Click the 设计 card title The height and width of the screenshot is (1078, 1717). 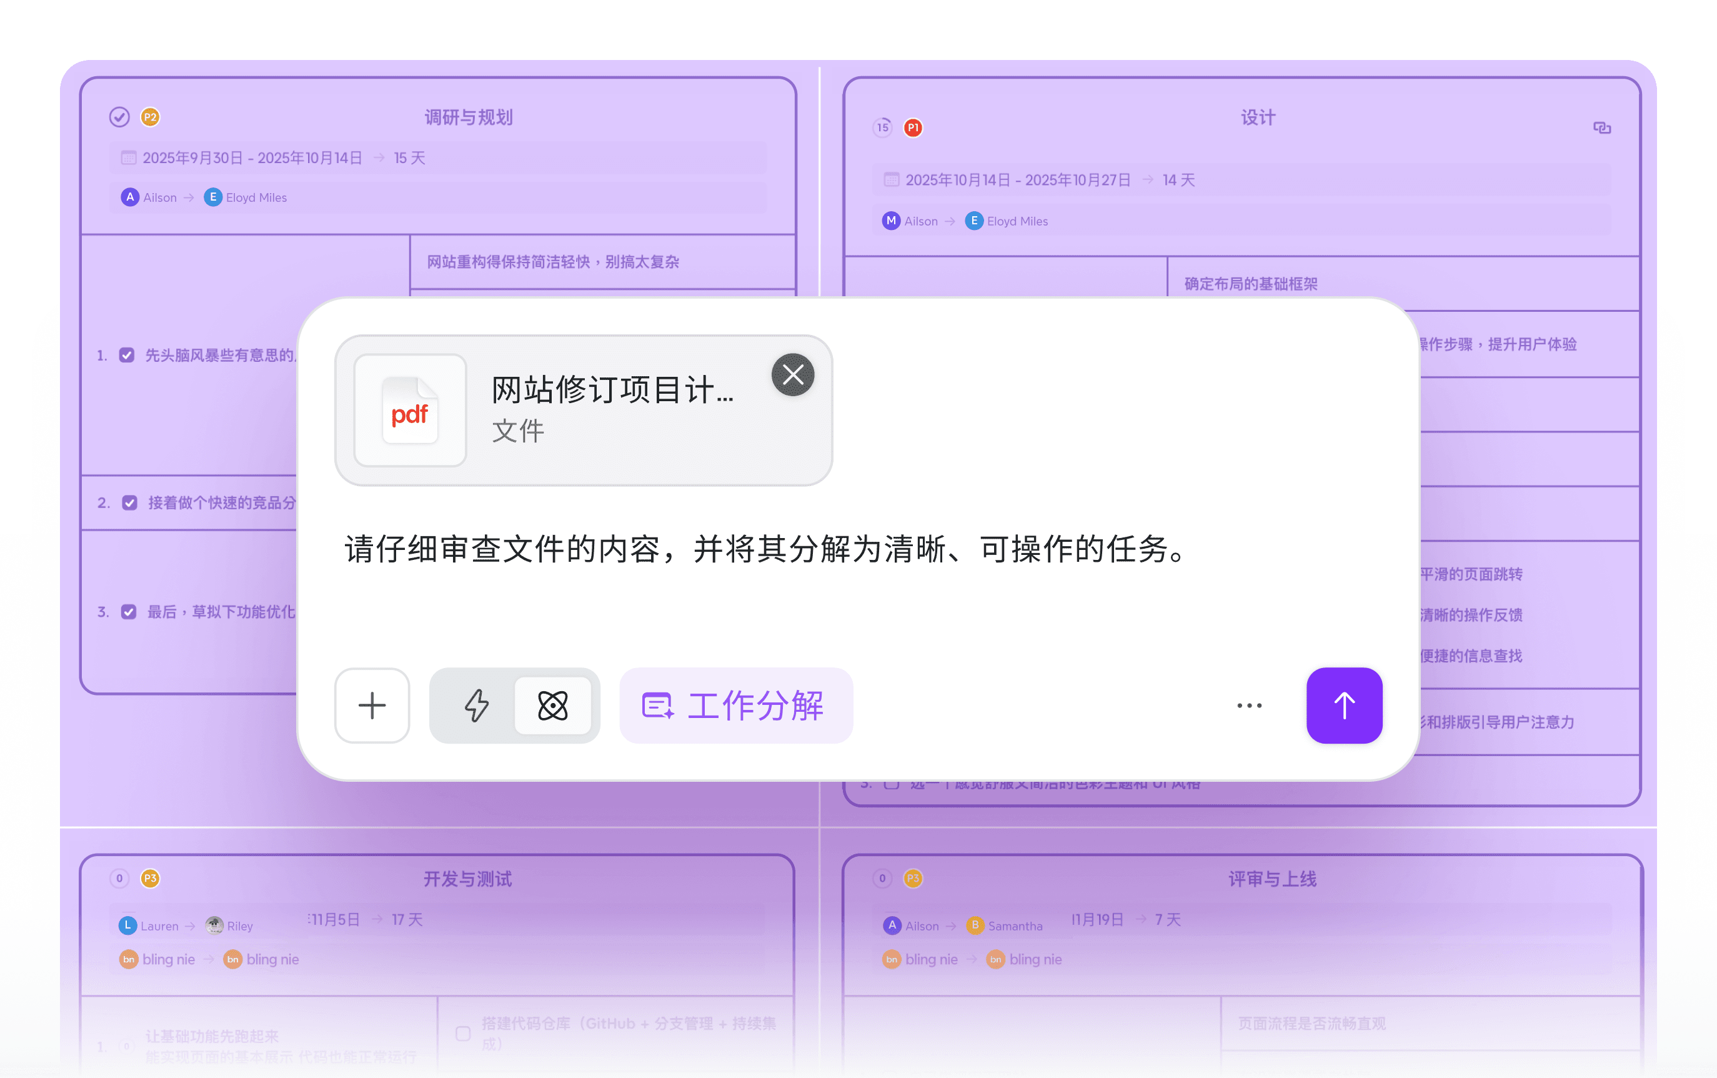point(1259,117)
